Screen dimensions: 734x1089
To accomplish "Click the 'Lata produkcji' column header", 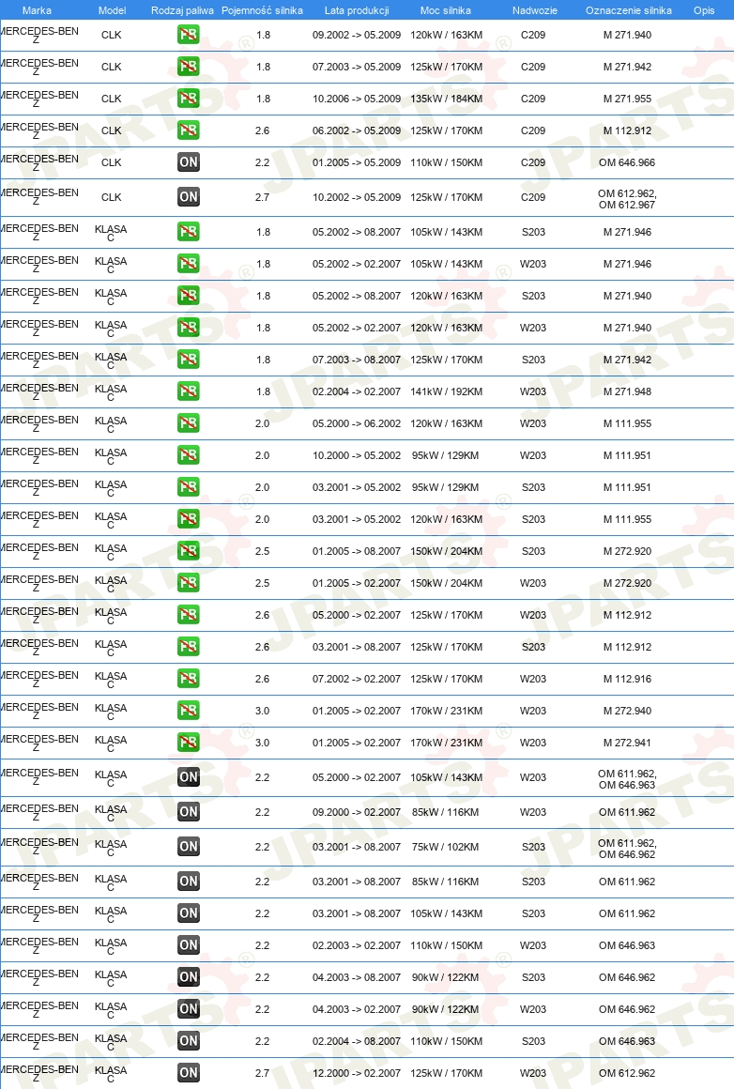I will coord(357,10).
